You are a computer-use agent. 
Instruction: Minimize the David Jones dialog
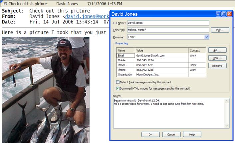218,15
